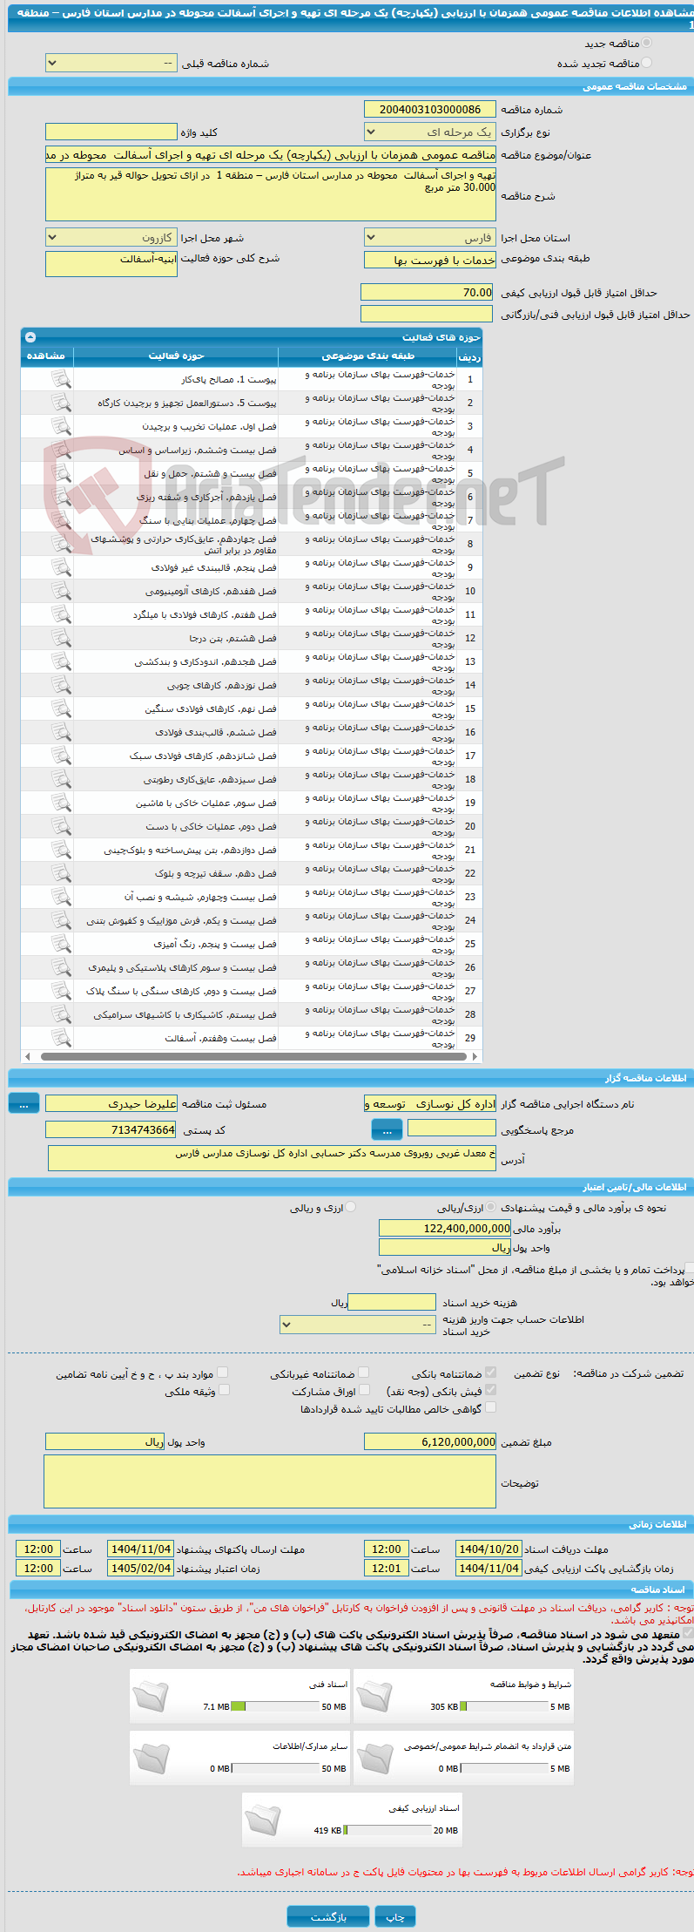The height and width of the screenshot is (1932, 694).
Task: Click مهلت دریافت اسناد date field
Action: point(488,1549)
